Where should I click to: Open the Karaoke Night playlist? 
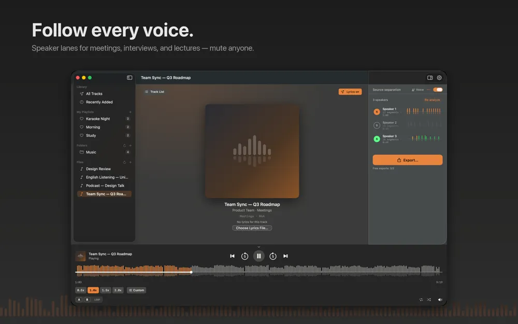coord(104,119)
